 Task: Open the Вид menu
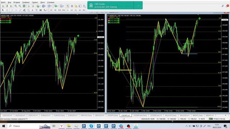click(x=10, y=3)
